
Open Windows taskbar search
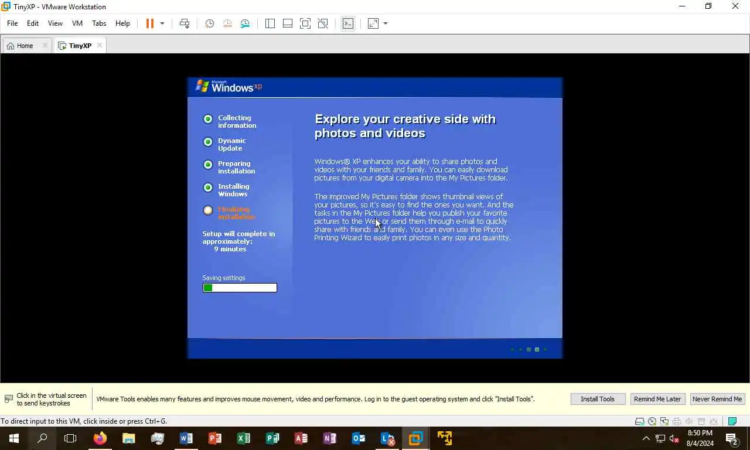point(42,438)
